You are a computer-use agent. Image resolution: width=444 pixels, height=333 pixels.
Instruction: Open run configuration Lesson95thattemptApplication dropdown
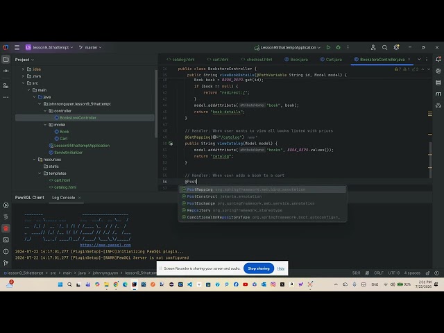point(287,48)
